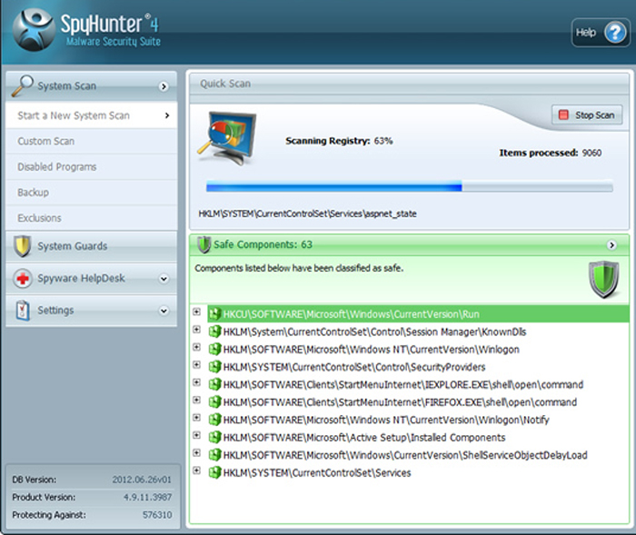Image resolution: width=636 pixels, height=535 pixels.
Task: Click the green icon beside Active Setup entry
Action: pos(214,437)
